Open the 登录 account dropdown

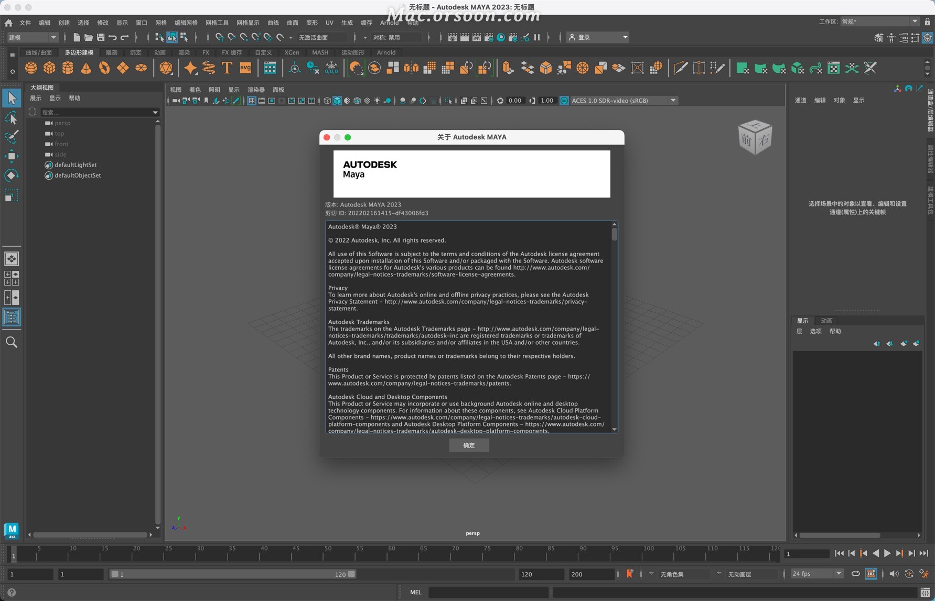coord(598,37)
